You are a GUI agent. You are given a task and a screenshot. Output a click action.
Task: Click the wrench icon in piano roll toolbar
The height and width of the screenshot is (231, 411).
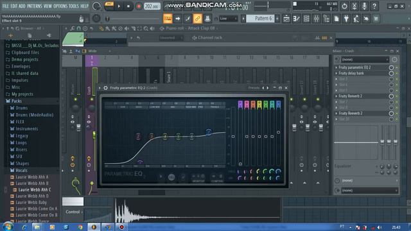(73, 28)
